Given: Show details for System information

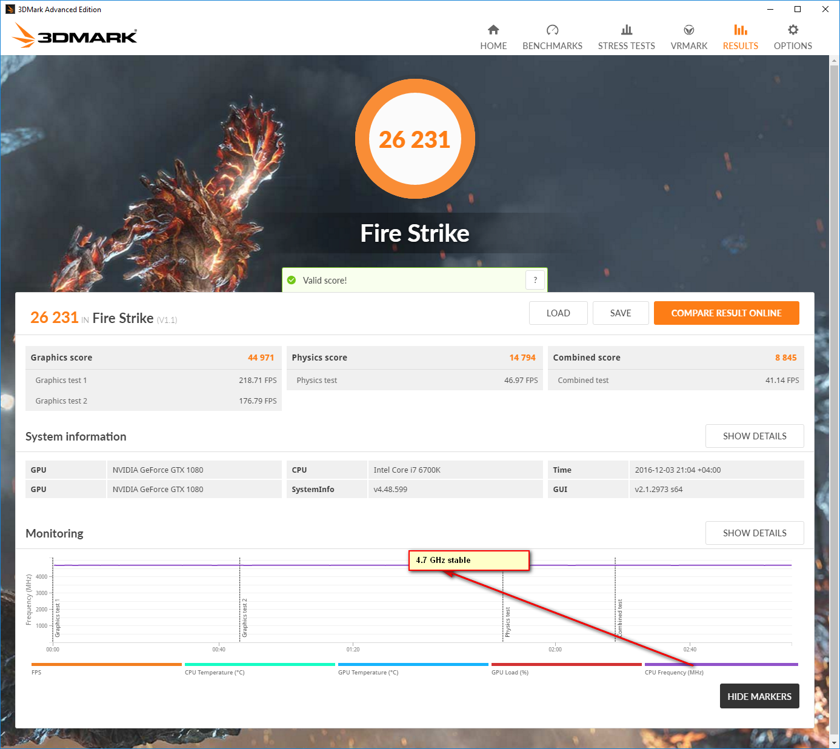Looking at the screenshot, I should pos(755,436).
